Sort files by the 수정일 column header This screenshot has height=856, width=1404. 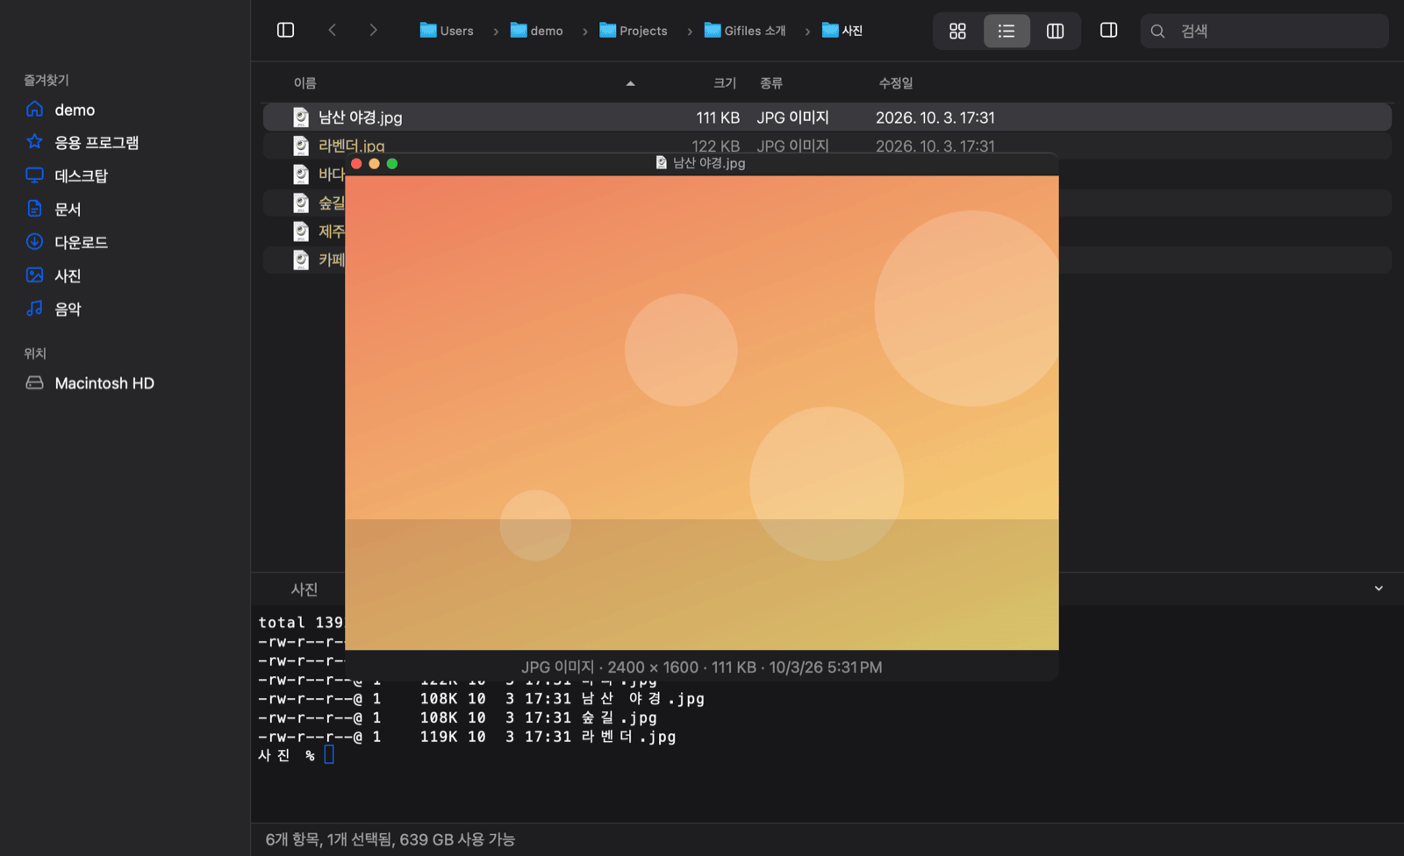(x=896, y=83)
